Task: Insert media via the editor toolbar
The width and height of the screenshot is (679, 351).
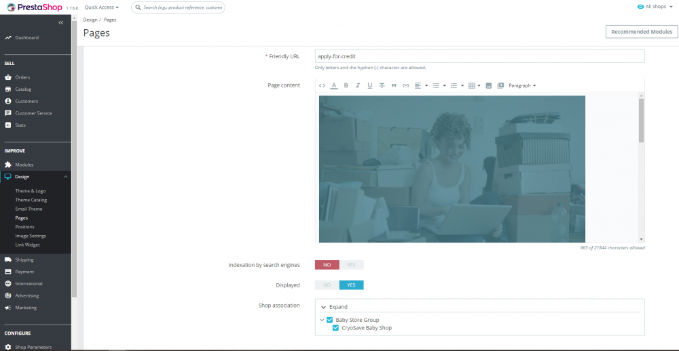Action: (x=500, y=85)
